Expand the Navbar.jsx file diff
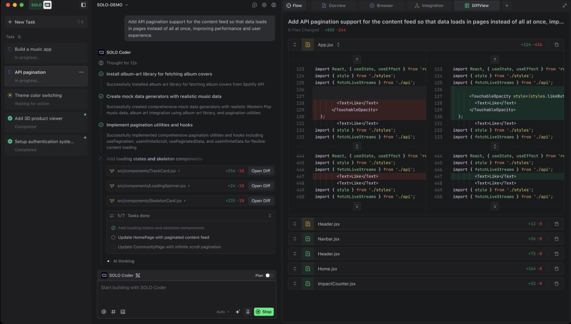The width and height of the screenshot is (571, 324). point(294,239)
